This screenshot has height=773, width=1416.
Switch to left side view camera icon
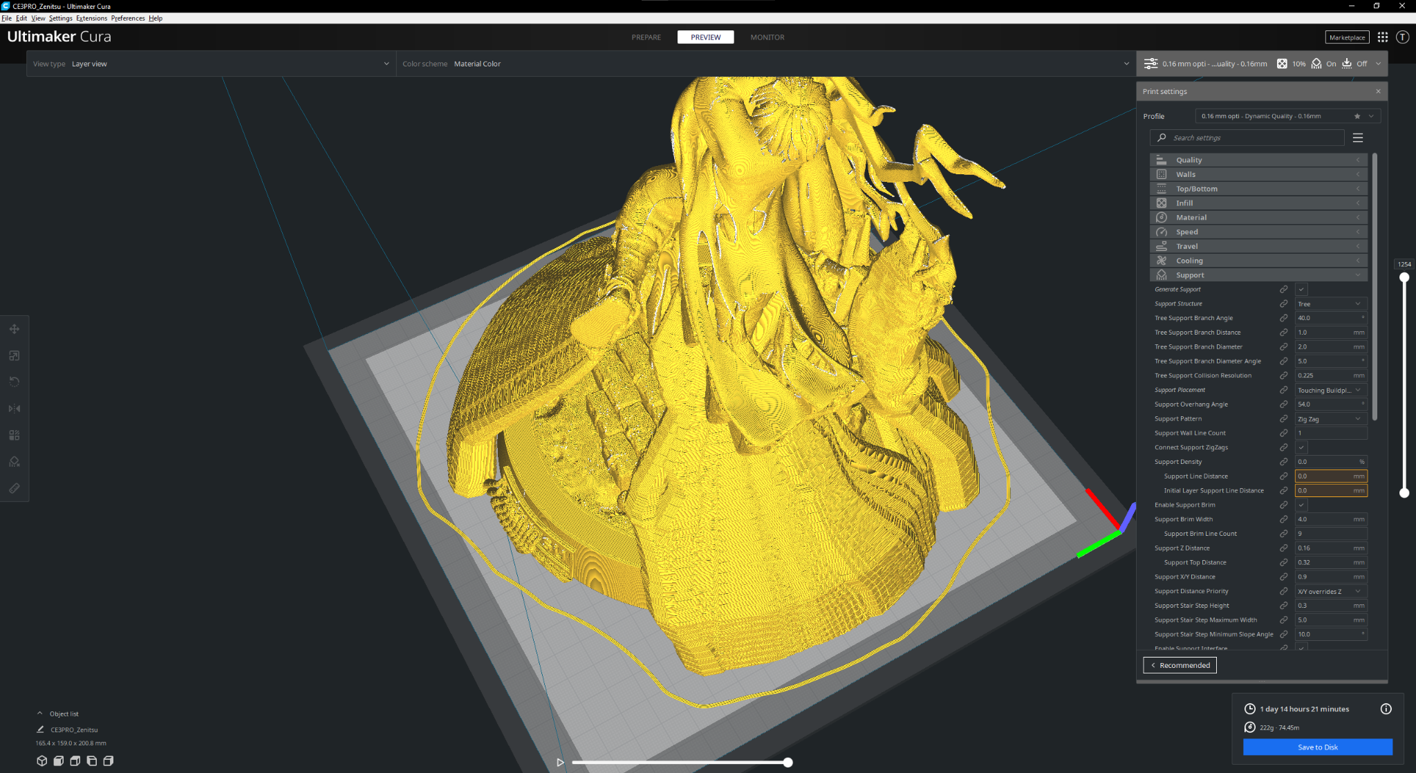pyautogui.click(x=92, y=761)
